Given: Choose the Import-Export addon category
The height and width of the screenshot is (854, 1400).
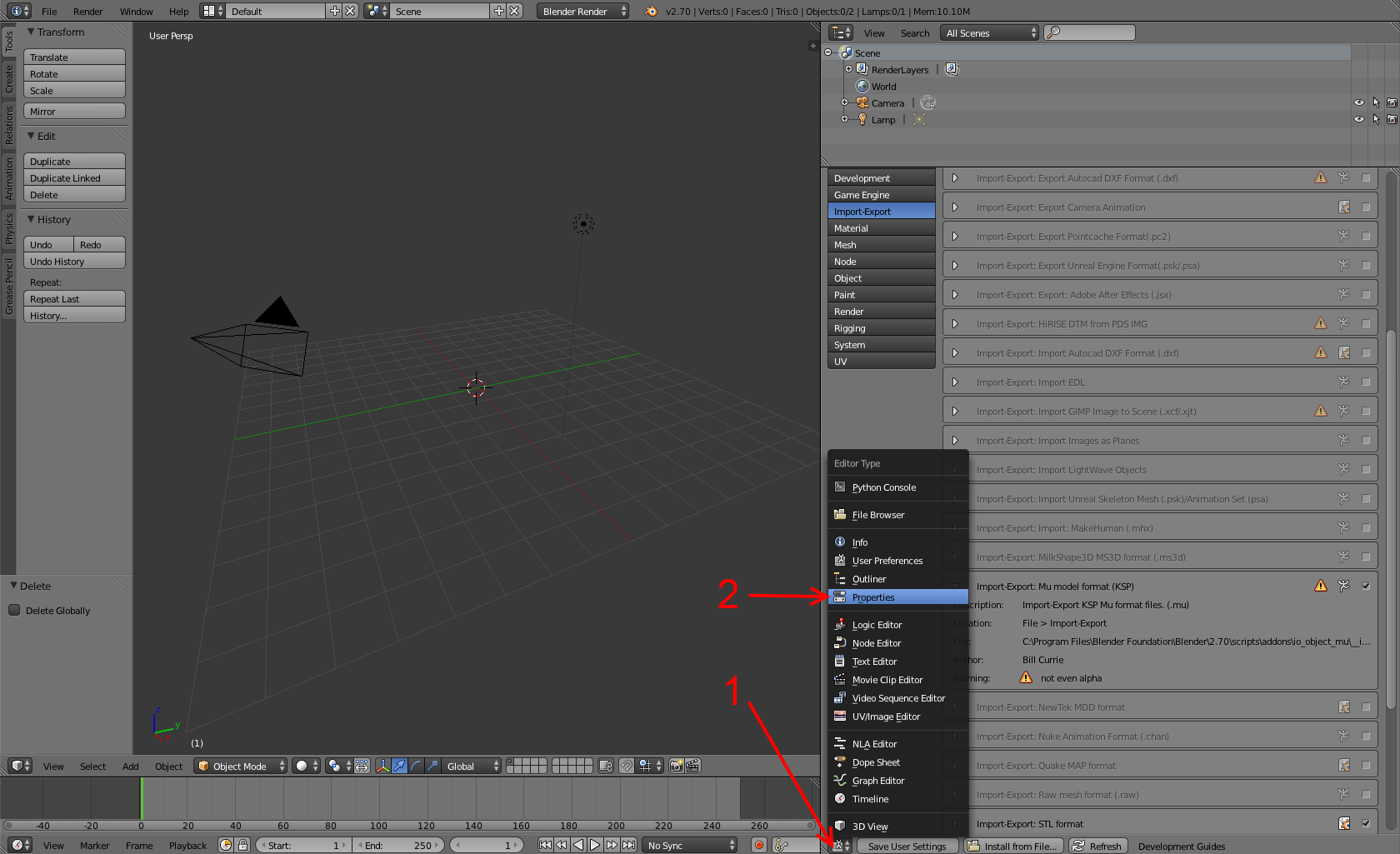Looking at the screenshot, I should coord(881,212).
